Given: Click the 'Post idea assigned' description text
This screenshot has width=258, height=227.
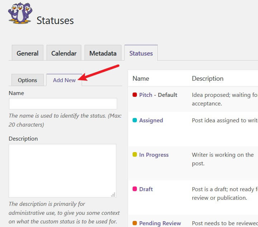Looking at the screenshot, I should tap(225, 120).
